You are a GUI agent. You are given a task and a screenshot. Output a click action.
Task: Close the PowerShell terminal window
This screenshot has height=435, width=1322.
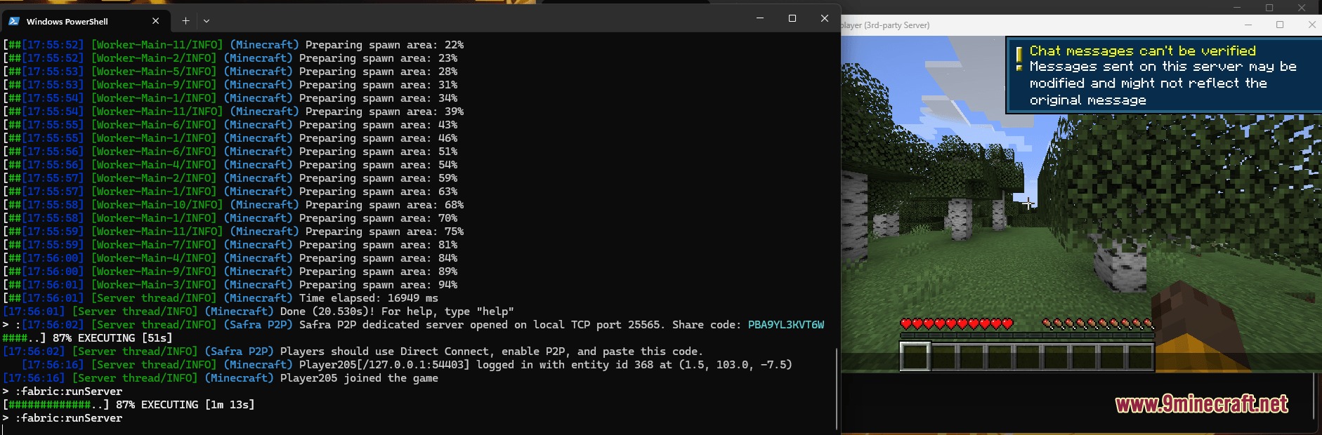pos(825,18)
